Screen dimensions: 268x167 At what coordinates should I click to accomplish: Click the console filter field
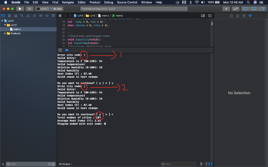pyautogui.click(x=178, y=164)
